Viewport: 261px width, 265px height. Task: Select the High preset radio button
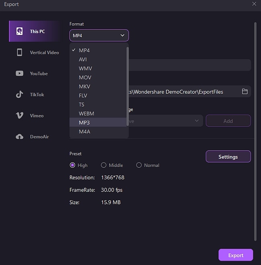(73, 165)
